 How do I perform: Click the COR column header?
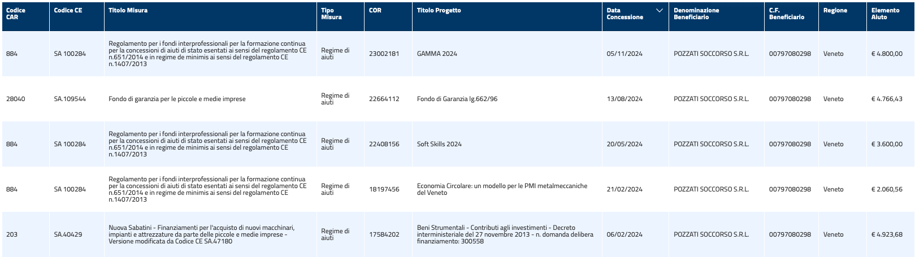click(x=375, y=10)
